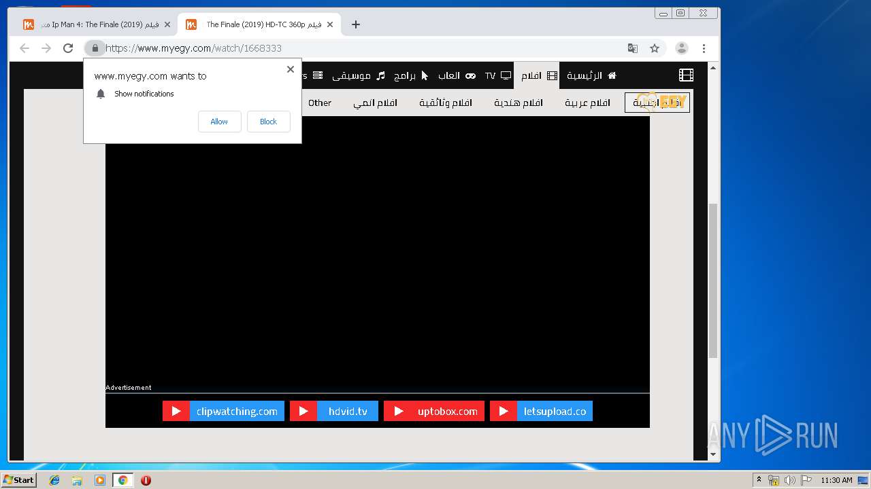Play via clipwatching.com server
This screenshot has width=871, height=489.
point(223,411)
